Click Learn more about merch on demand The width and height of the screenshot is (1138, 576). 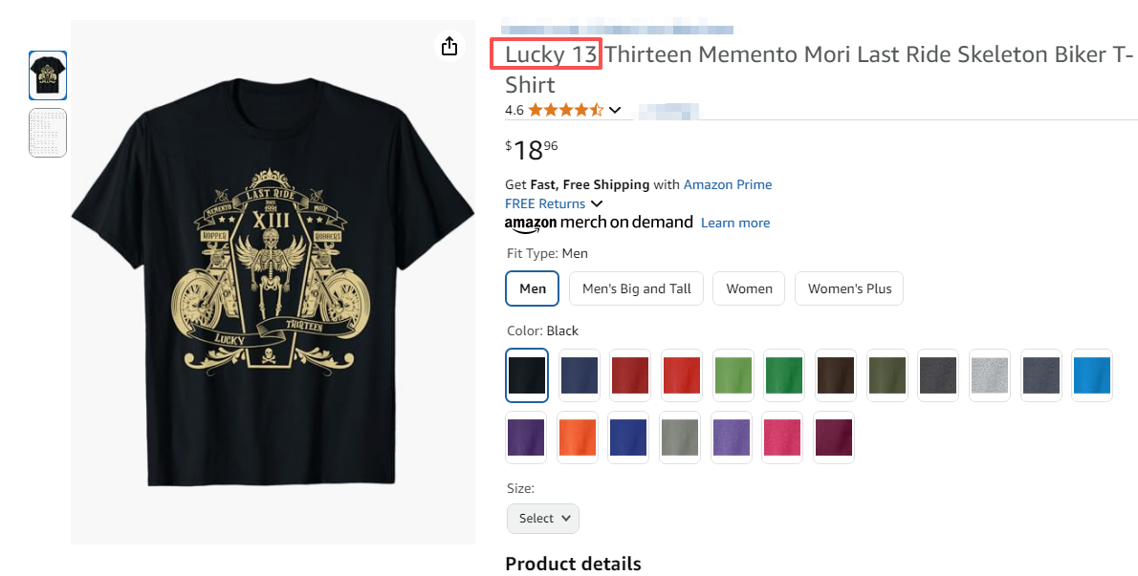pyautogui.click(x=734, y=223)
